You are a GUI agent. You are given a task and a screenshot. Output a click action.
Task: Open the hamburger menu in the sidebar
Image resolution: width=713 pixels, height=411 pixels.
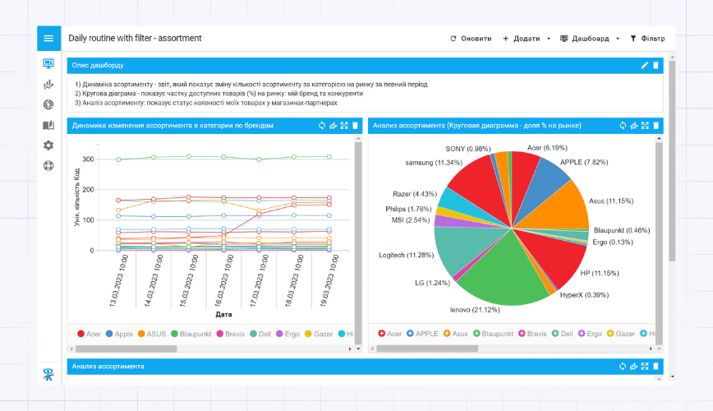pyautogui.click(x=48, y=39)
